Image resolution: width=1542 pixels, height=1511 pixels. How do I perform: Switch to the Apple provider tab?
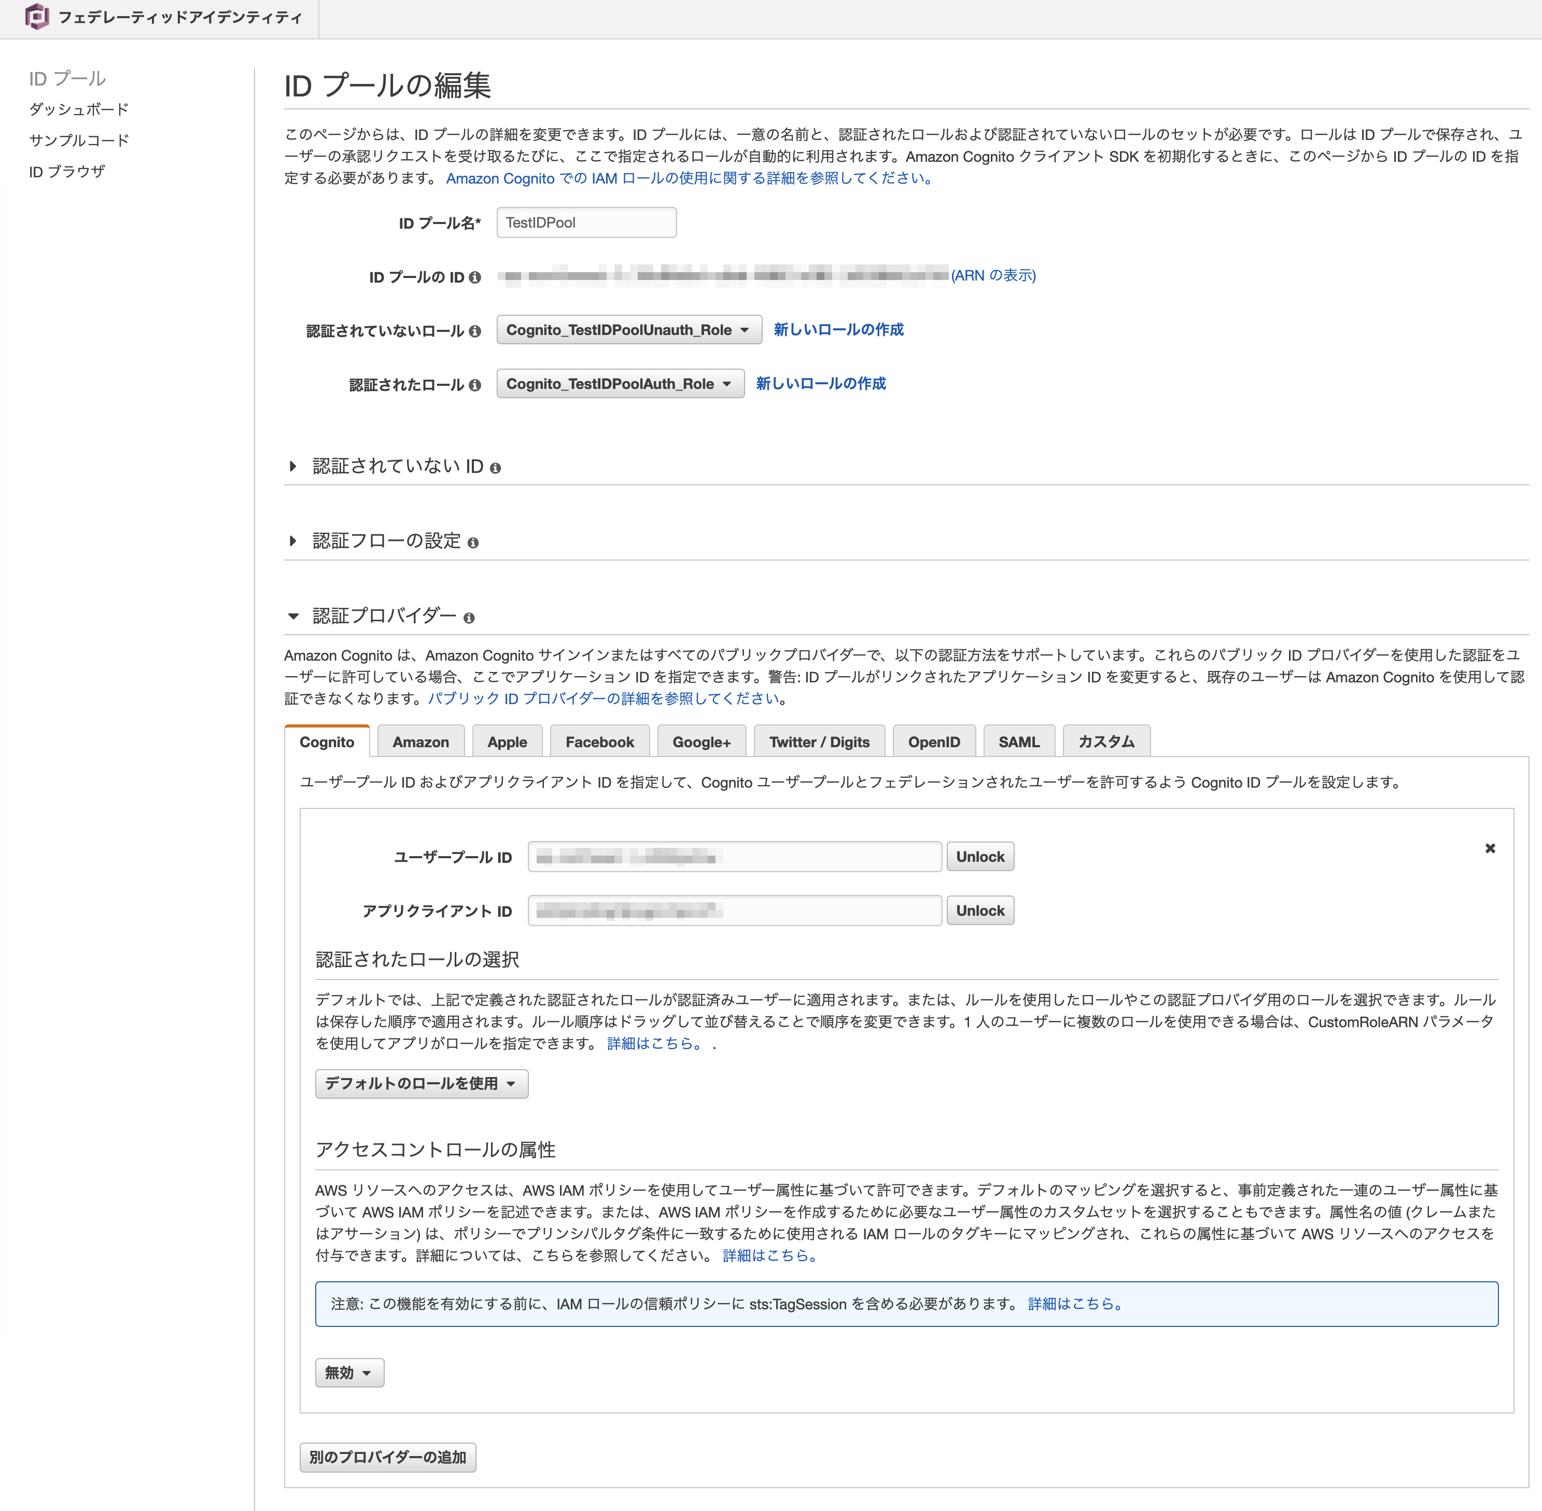tap(507, 742)
